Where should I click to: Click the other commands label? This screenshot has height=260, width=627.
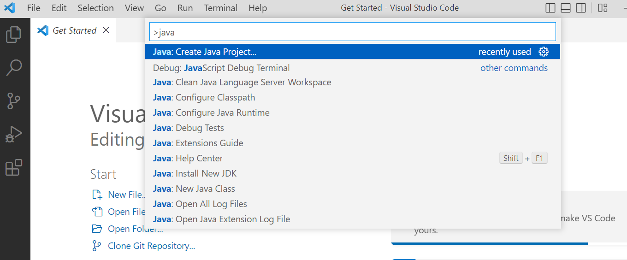(514, 68)
